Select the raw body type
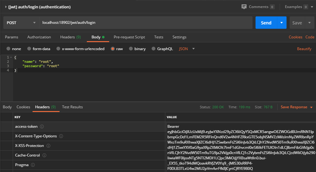Screen dimensions: 316x172 tap(113, 49)
